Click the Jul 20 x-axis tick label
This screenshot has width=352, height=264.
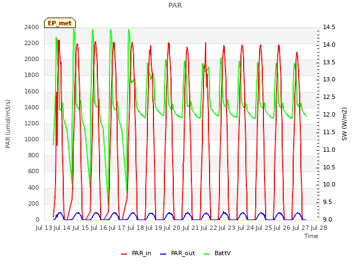172,228
